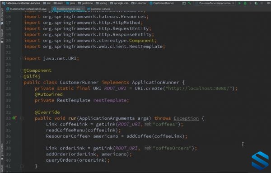Screen dimensions: 271x173
Task: Click ApplicationRunner in the class declaration
Action: 155,83
